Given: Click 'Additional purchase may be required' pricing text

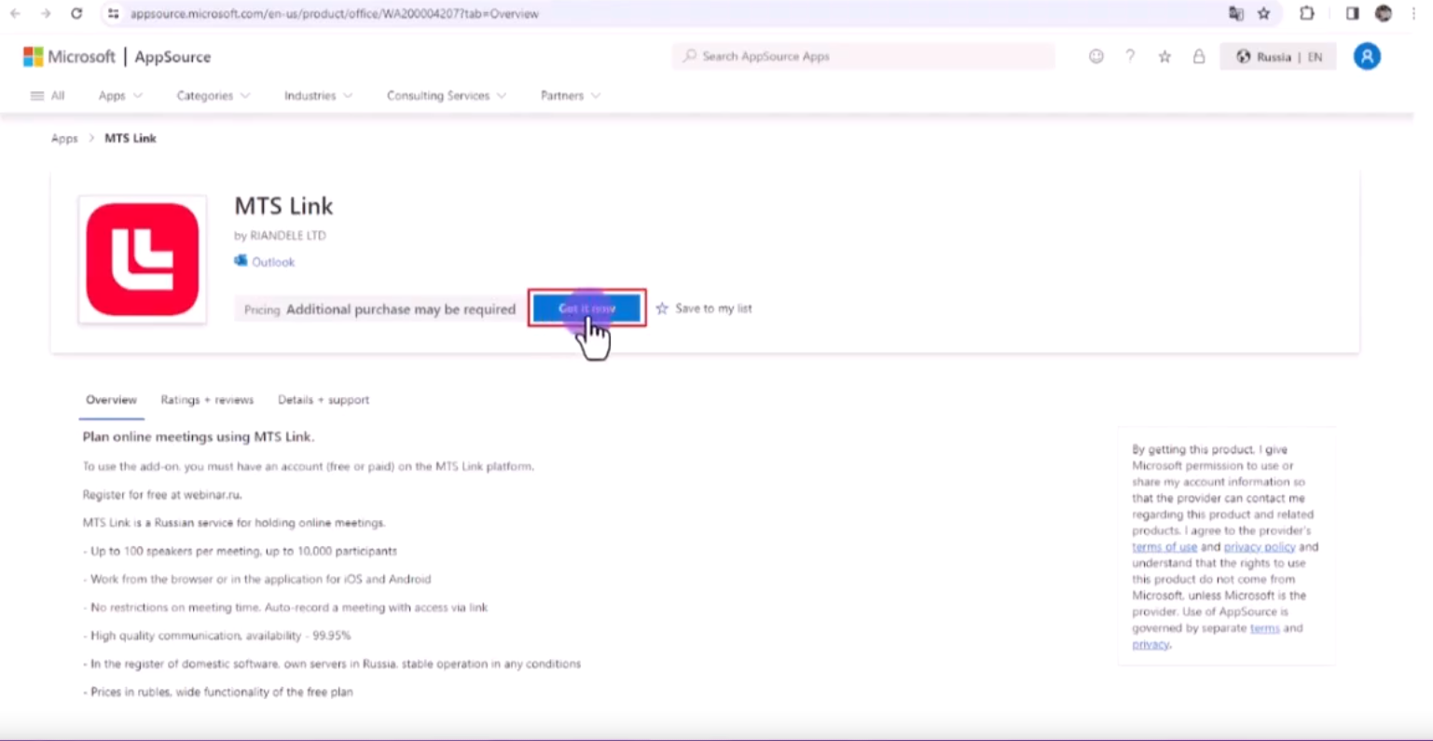Looking at the screenshot, I should (401, 309).
